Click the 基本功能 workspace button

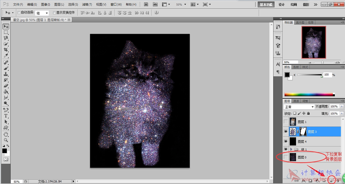point(266,5)
